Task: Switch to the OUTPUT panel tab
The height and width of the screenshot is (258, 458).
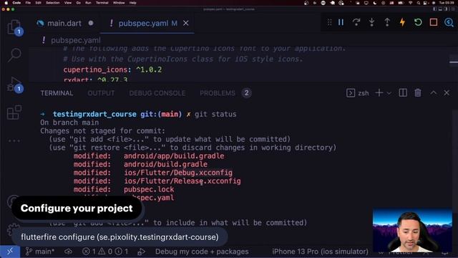Action: coord(101,93)
